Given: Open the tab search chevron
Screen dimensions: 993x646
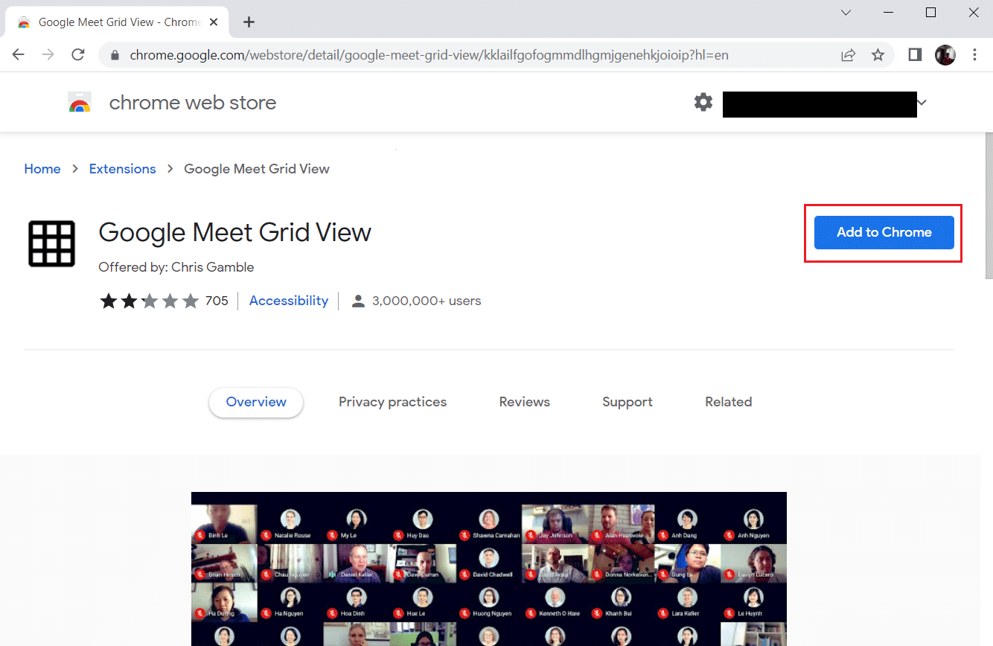Looking at the screenshot, I should point(846,13).
